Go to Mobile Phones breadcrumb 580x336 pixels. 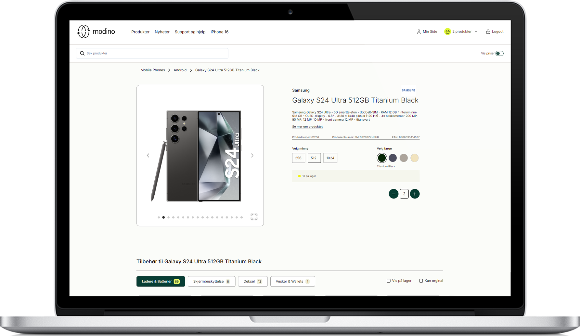[x=153, y=70]
